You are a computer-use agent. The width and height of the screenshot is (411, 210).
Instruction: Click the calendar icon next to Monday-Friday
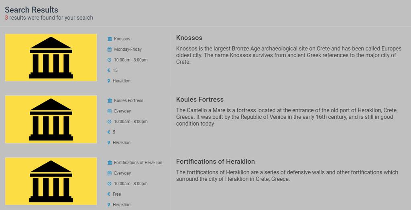[110, 49]
